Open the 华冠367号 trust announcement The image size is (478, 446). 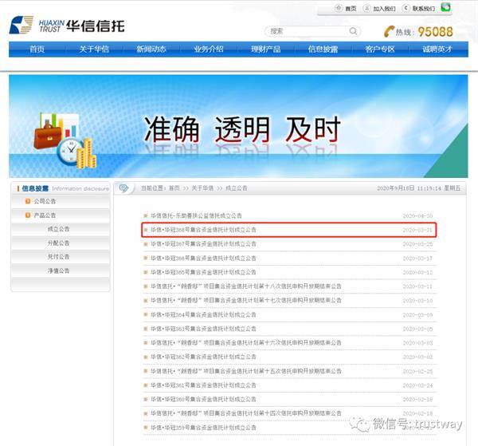click(x=203, y=244)
